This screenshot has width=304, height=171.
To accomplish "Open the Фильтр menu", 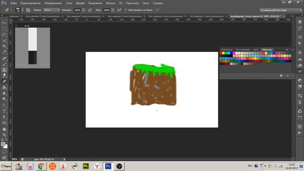I will (x=111, y=3).
